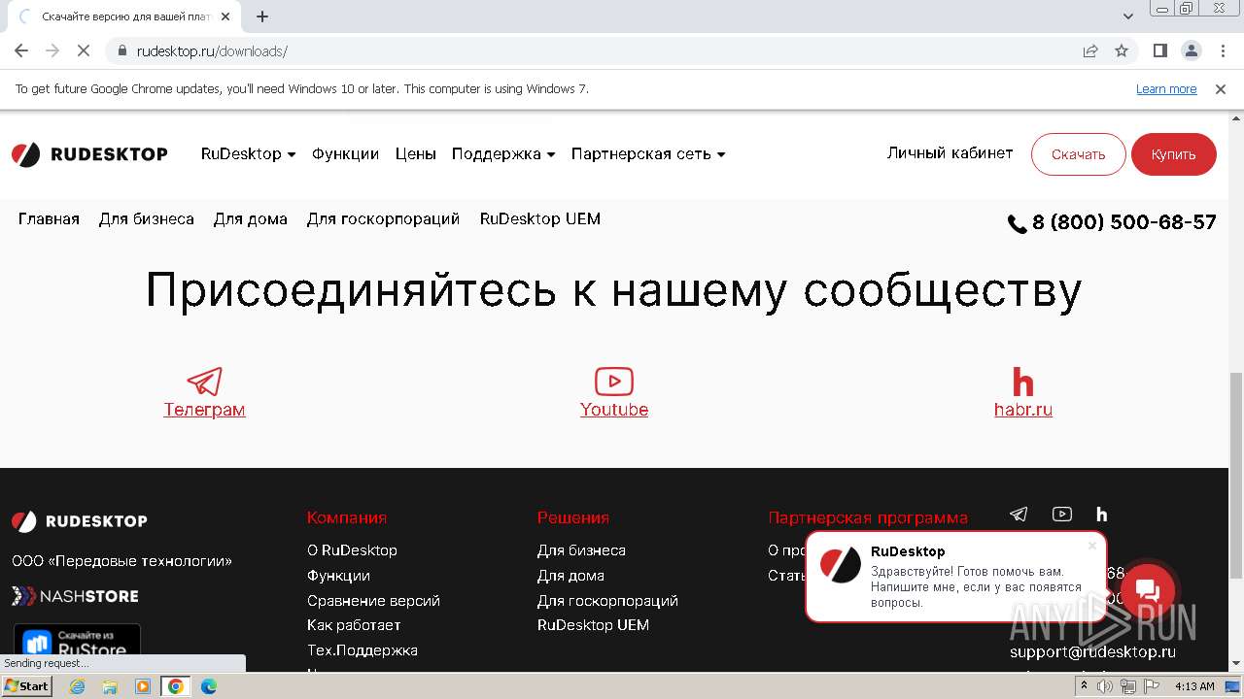Open the red chat bubble widget

coord(1148,590)
